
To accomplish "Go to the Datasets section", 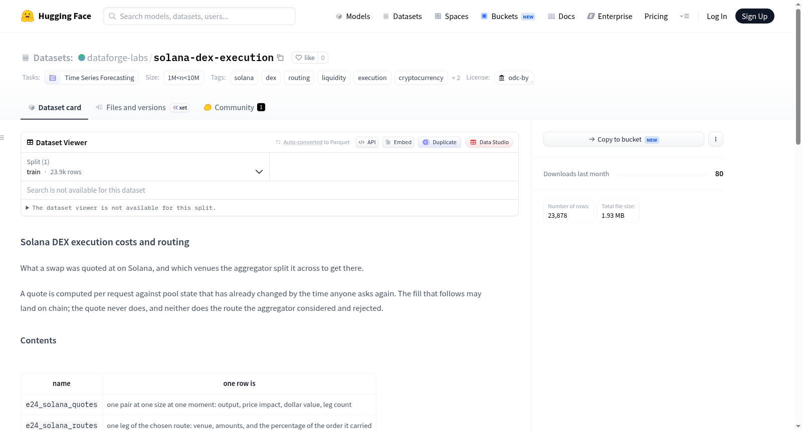I will click(403, 16).
